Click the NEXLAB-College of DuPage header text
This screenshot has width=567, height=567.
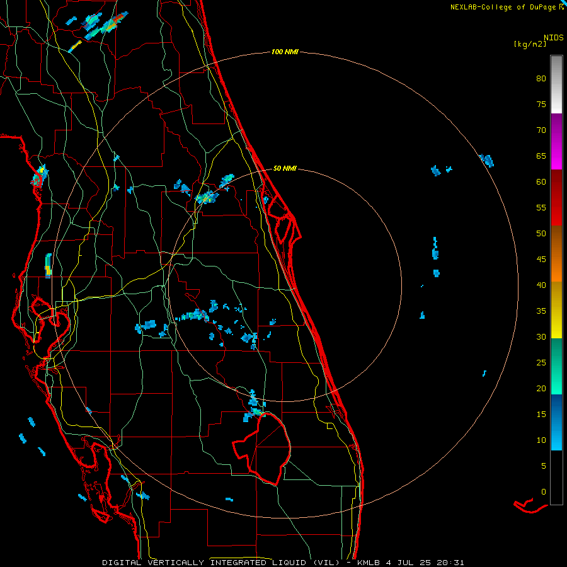click(503, 7)
